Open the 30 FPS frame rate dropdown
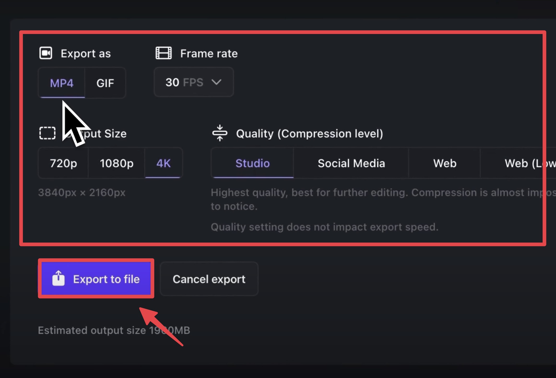556x378 pixels. click(x=194, y=82)
